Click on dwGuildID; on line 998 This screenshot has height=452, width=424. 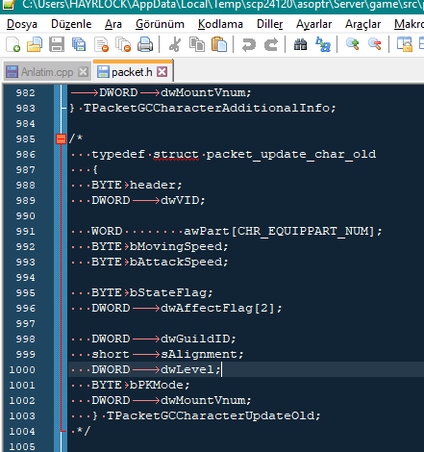pyautogui.click(x=198, y=339)
